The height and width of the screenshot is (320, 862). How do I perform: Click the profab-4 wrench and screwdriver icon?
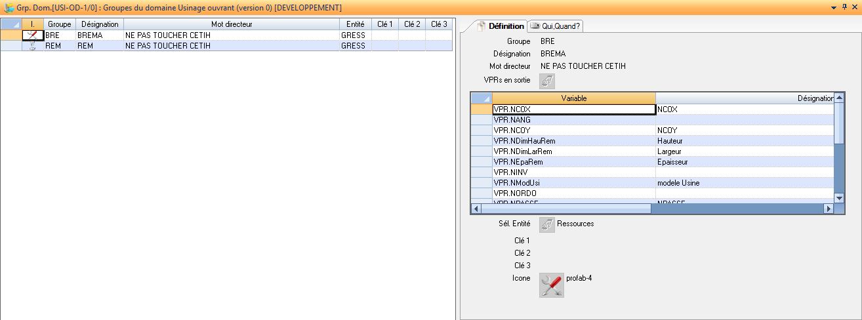[551, 285]
